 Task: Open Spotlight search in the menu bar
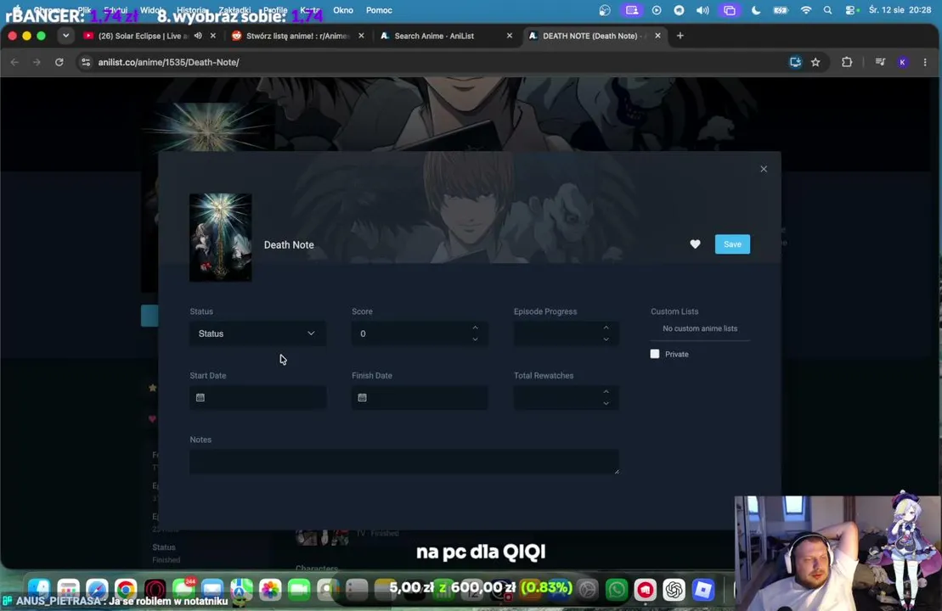coord(828,10)
